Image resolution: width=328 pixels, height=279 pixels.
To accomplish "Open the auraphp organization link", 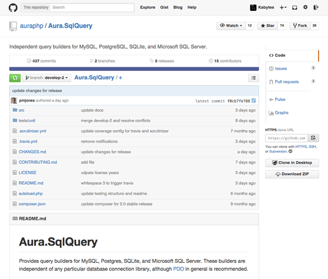I will coord(32,26).
